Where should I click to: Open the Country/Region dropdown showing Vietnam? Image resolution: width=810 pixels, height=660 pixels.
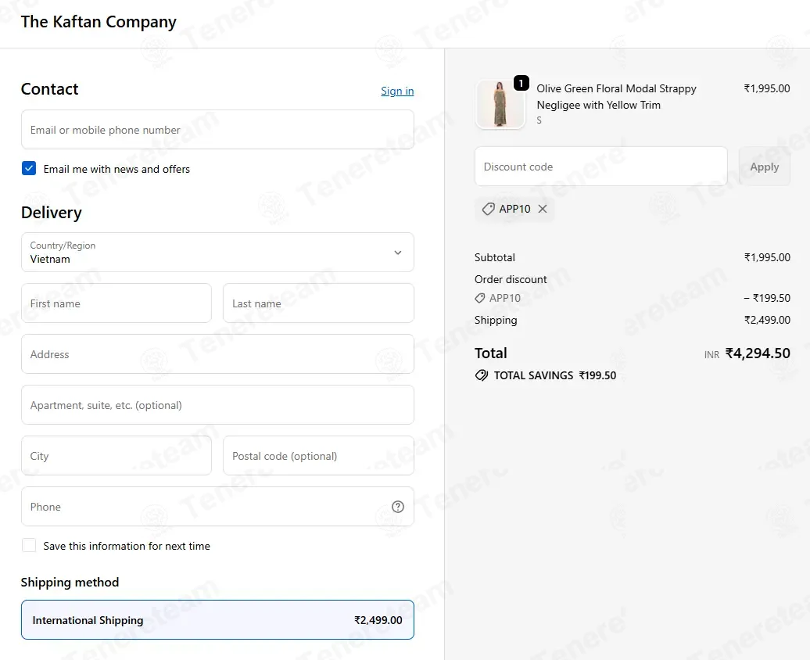(x=217, y=253)
